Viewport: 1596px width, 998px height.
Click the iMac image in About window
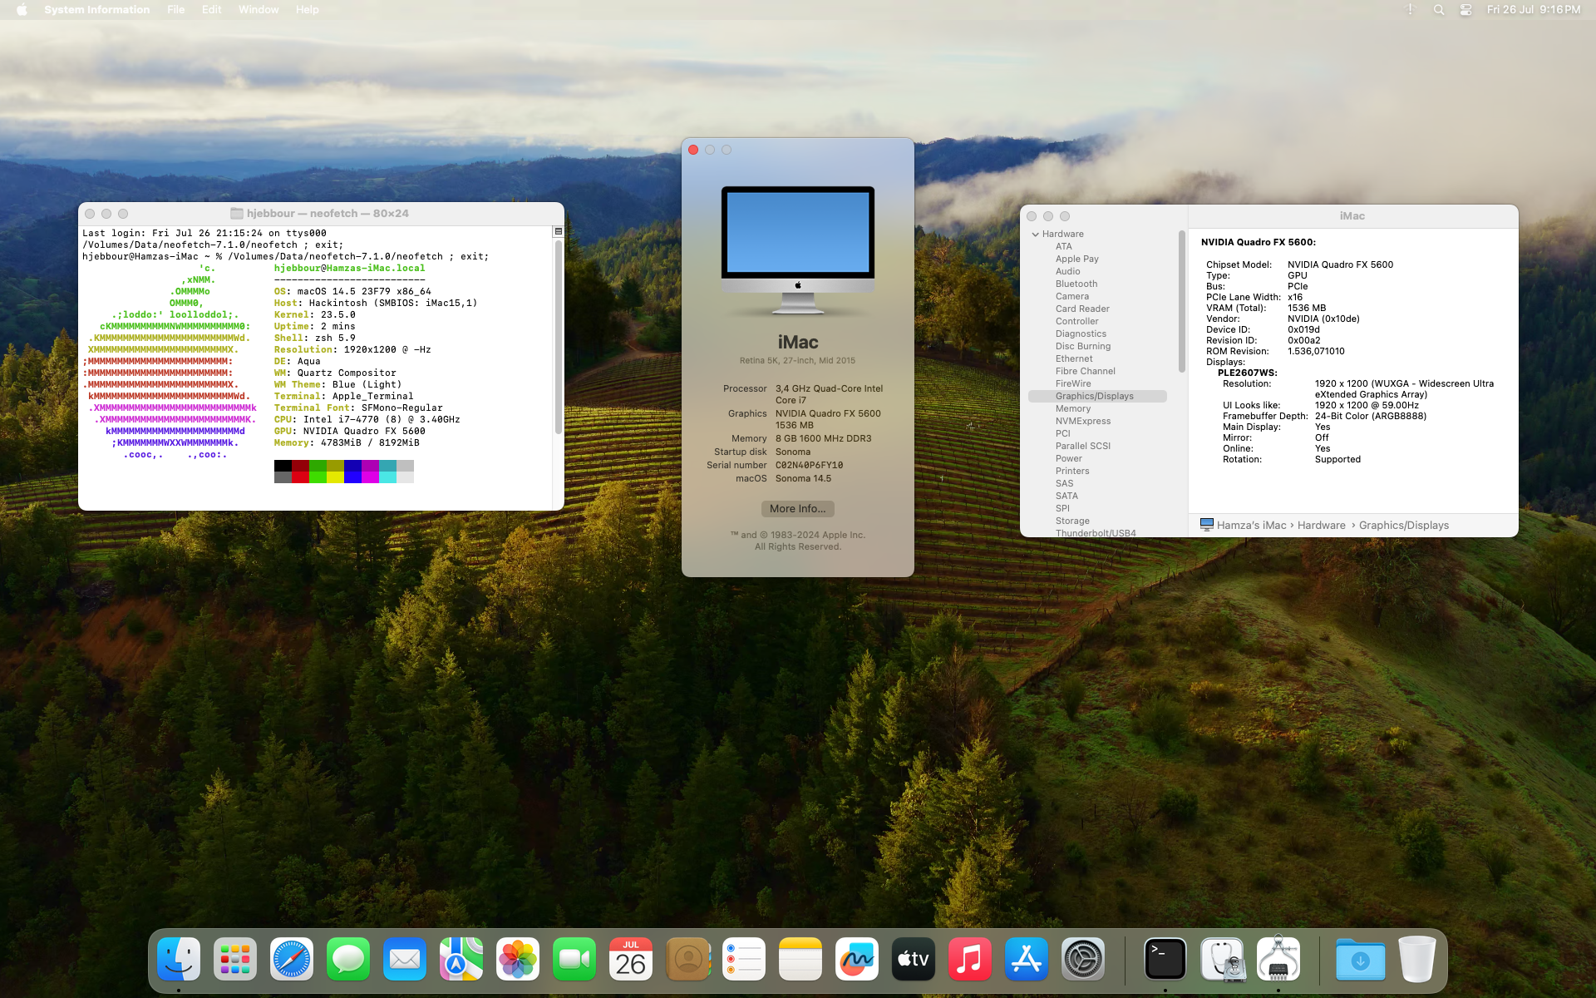pyautogui.click(x=798, y=250)
